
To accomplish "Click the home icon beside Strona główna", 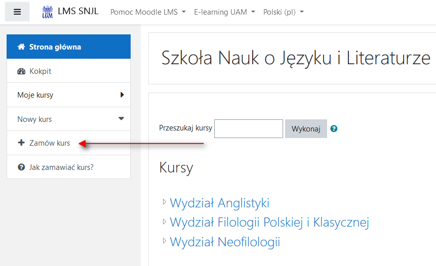I will (21, 47).
